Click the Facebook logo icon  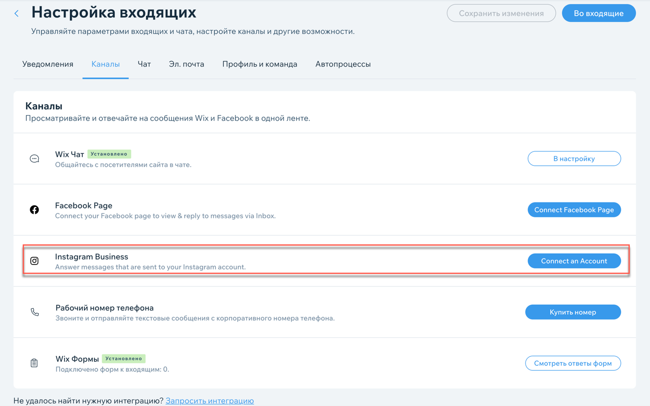(x=34, y=210)
